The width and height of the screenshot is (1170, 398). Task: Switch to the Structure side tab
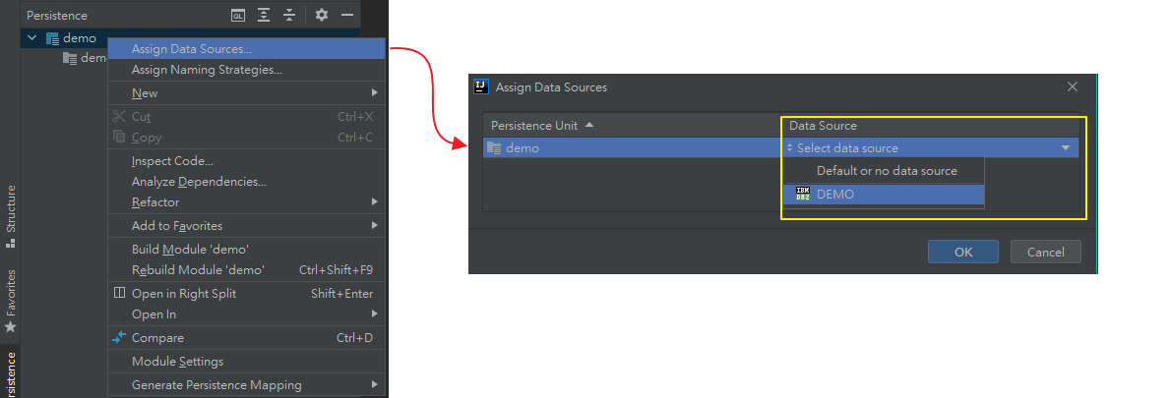click(11, 210)
